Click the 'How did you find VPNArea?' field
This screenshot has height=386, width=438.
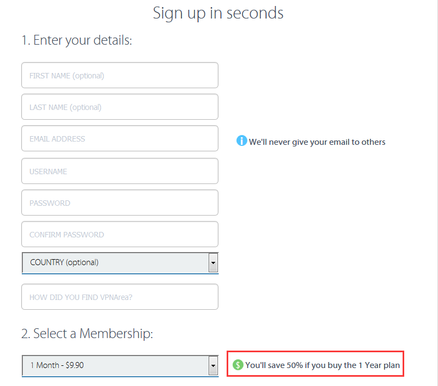pyautogui.click(x=120, y=297)
